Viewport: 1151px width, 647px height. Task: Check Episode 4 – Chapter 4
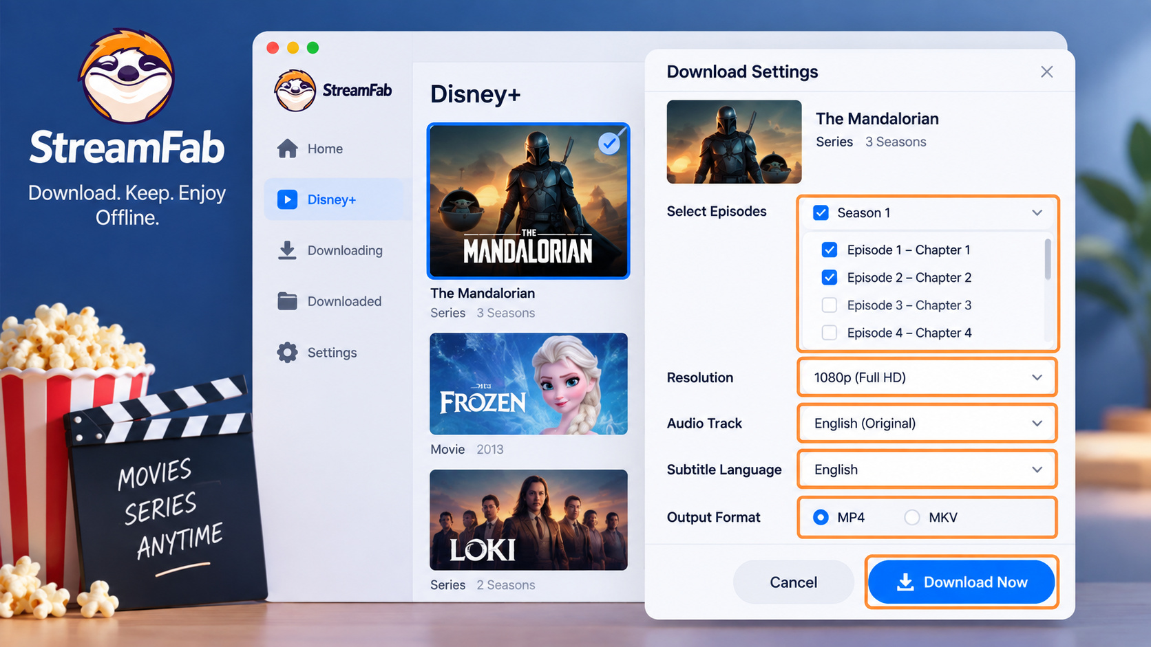point(830,333)
